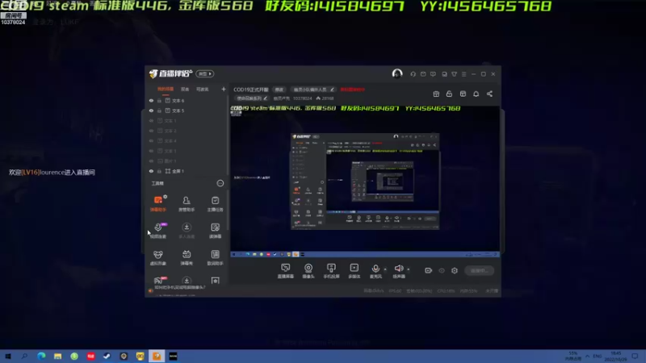Click the gift box icon under title bar
Screen dimensions: 646x363
pyautogui.click(x=436, y=94)
